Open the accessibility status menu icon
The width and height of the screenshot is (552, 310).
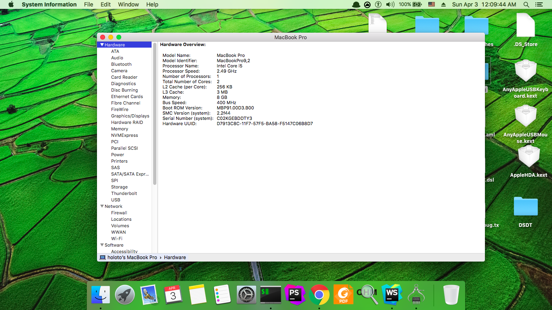point(378,4)
